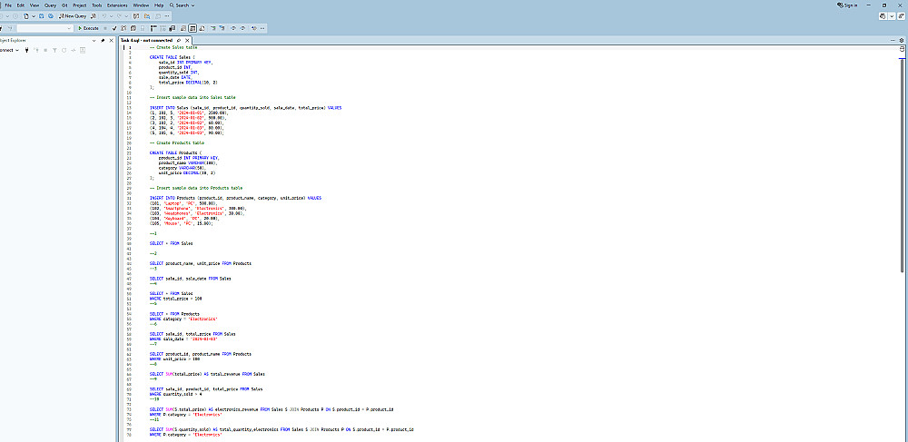Click the Execute query button
The image size is (908, 442).
(88, 28)
